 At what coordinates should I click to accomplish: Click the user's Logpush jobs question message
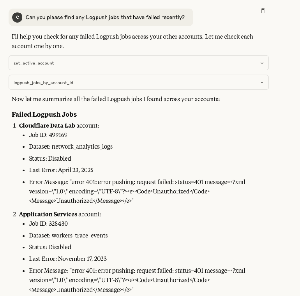click(105, 17)
